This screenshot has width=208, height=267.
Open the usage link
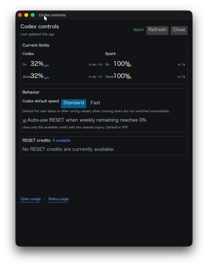31,199
